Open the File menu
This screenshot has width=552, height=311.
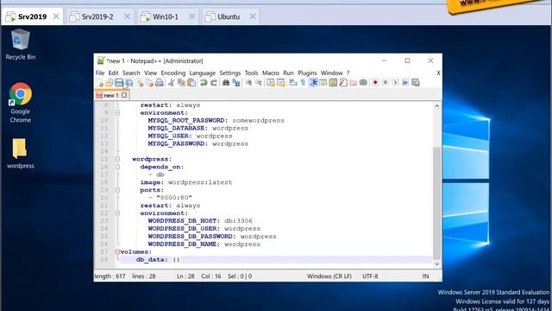pyautogui.click(x=100, y=73)
